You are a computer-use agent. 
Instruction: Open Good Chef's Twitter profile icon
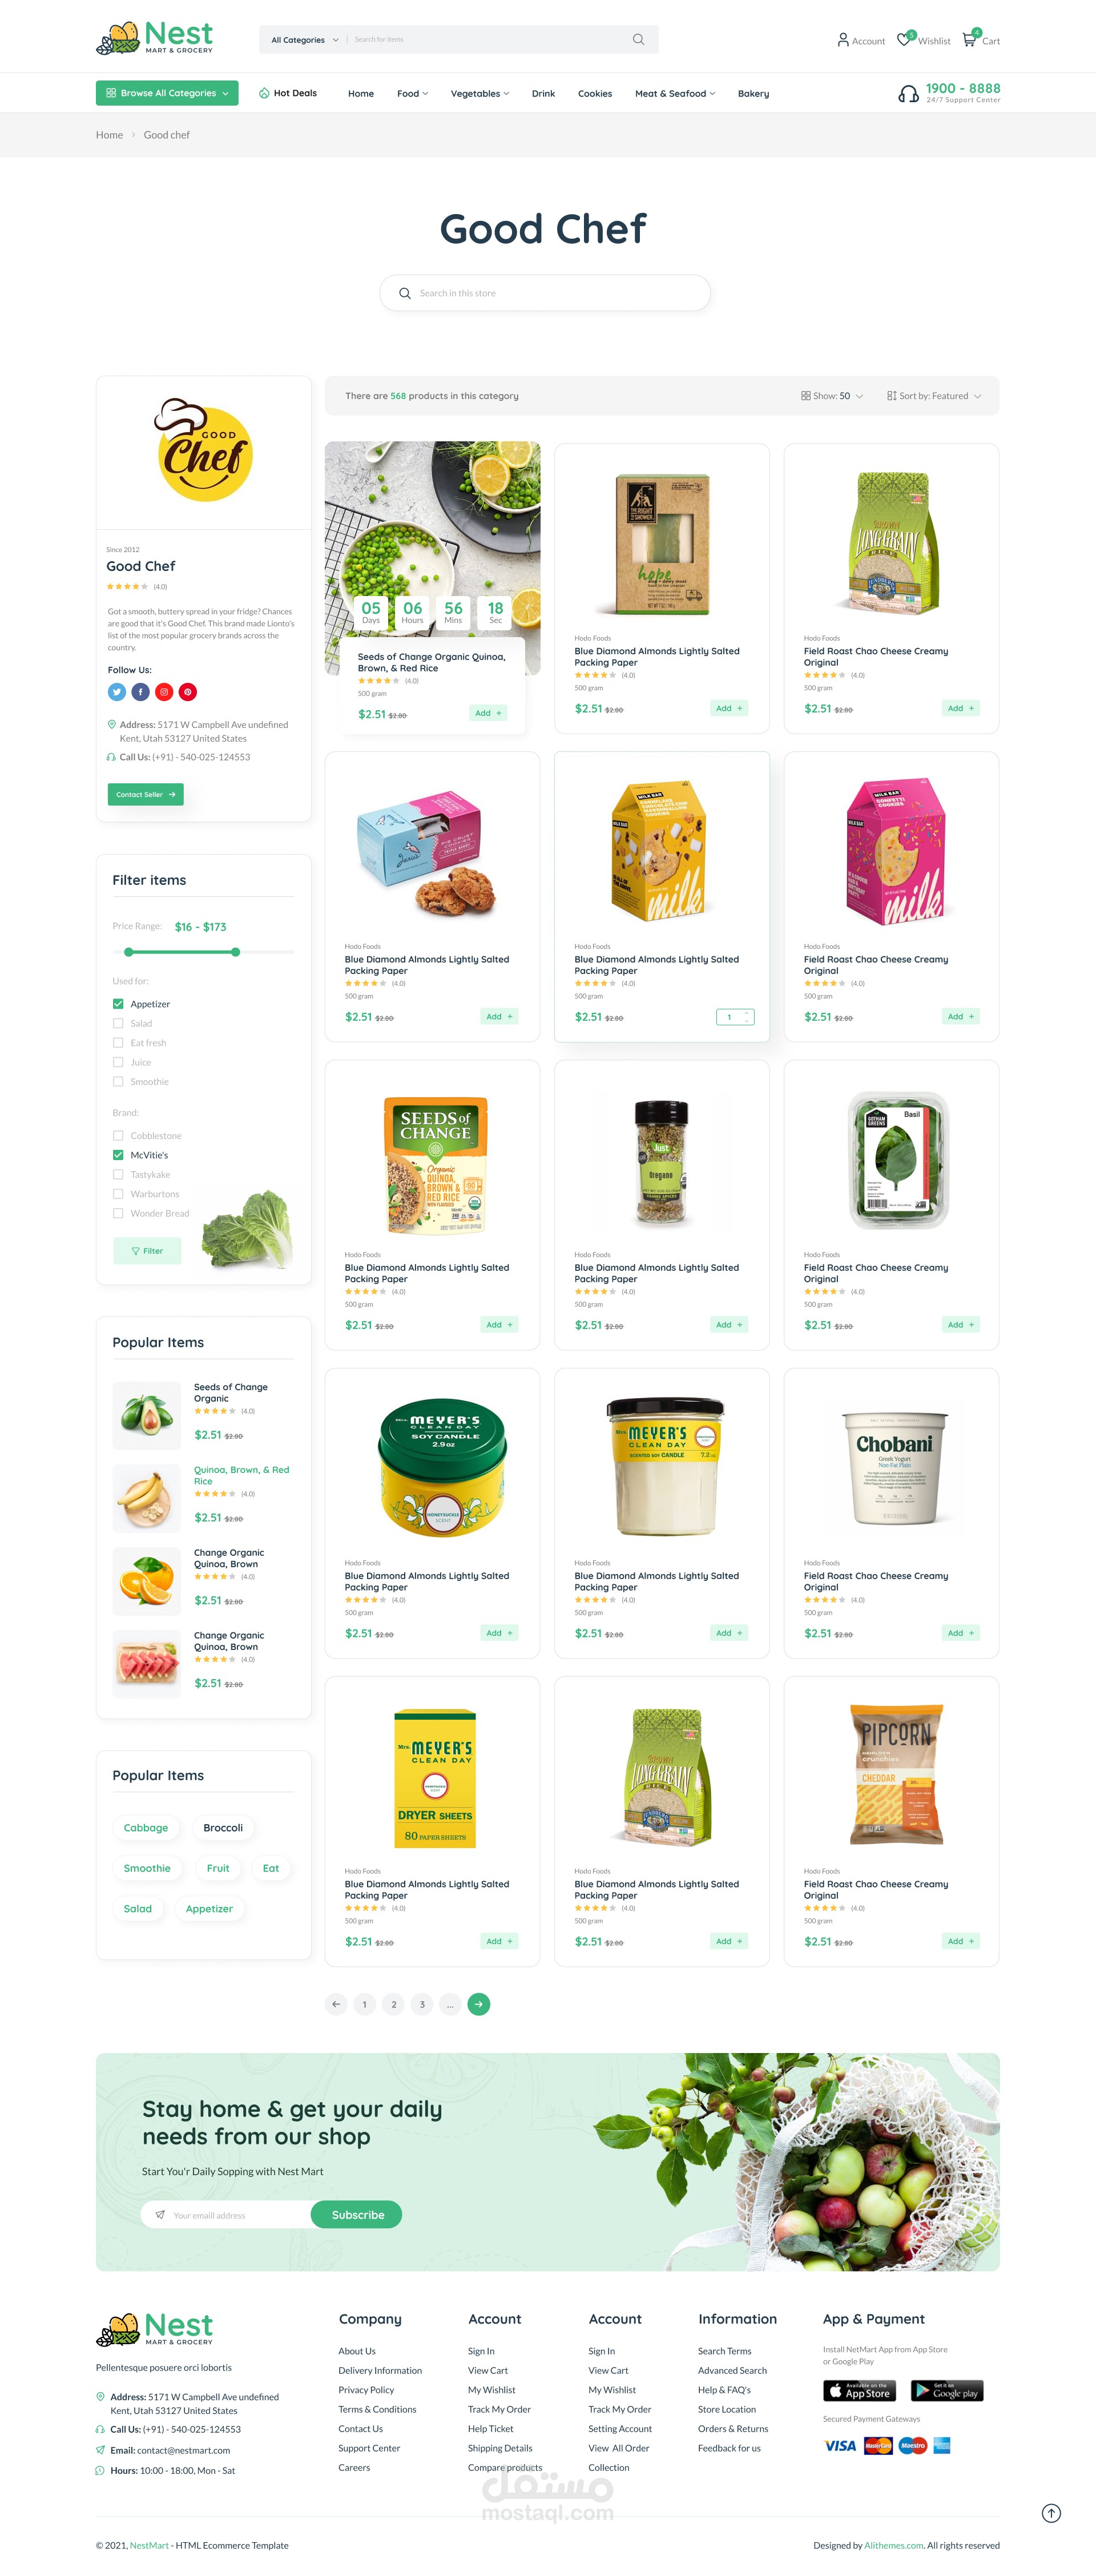117,692
